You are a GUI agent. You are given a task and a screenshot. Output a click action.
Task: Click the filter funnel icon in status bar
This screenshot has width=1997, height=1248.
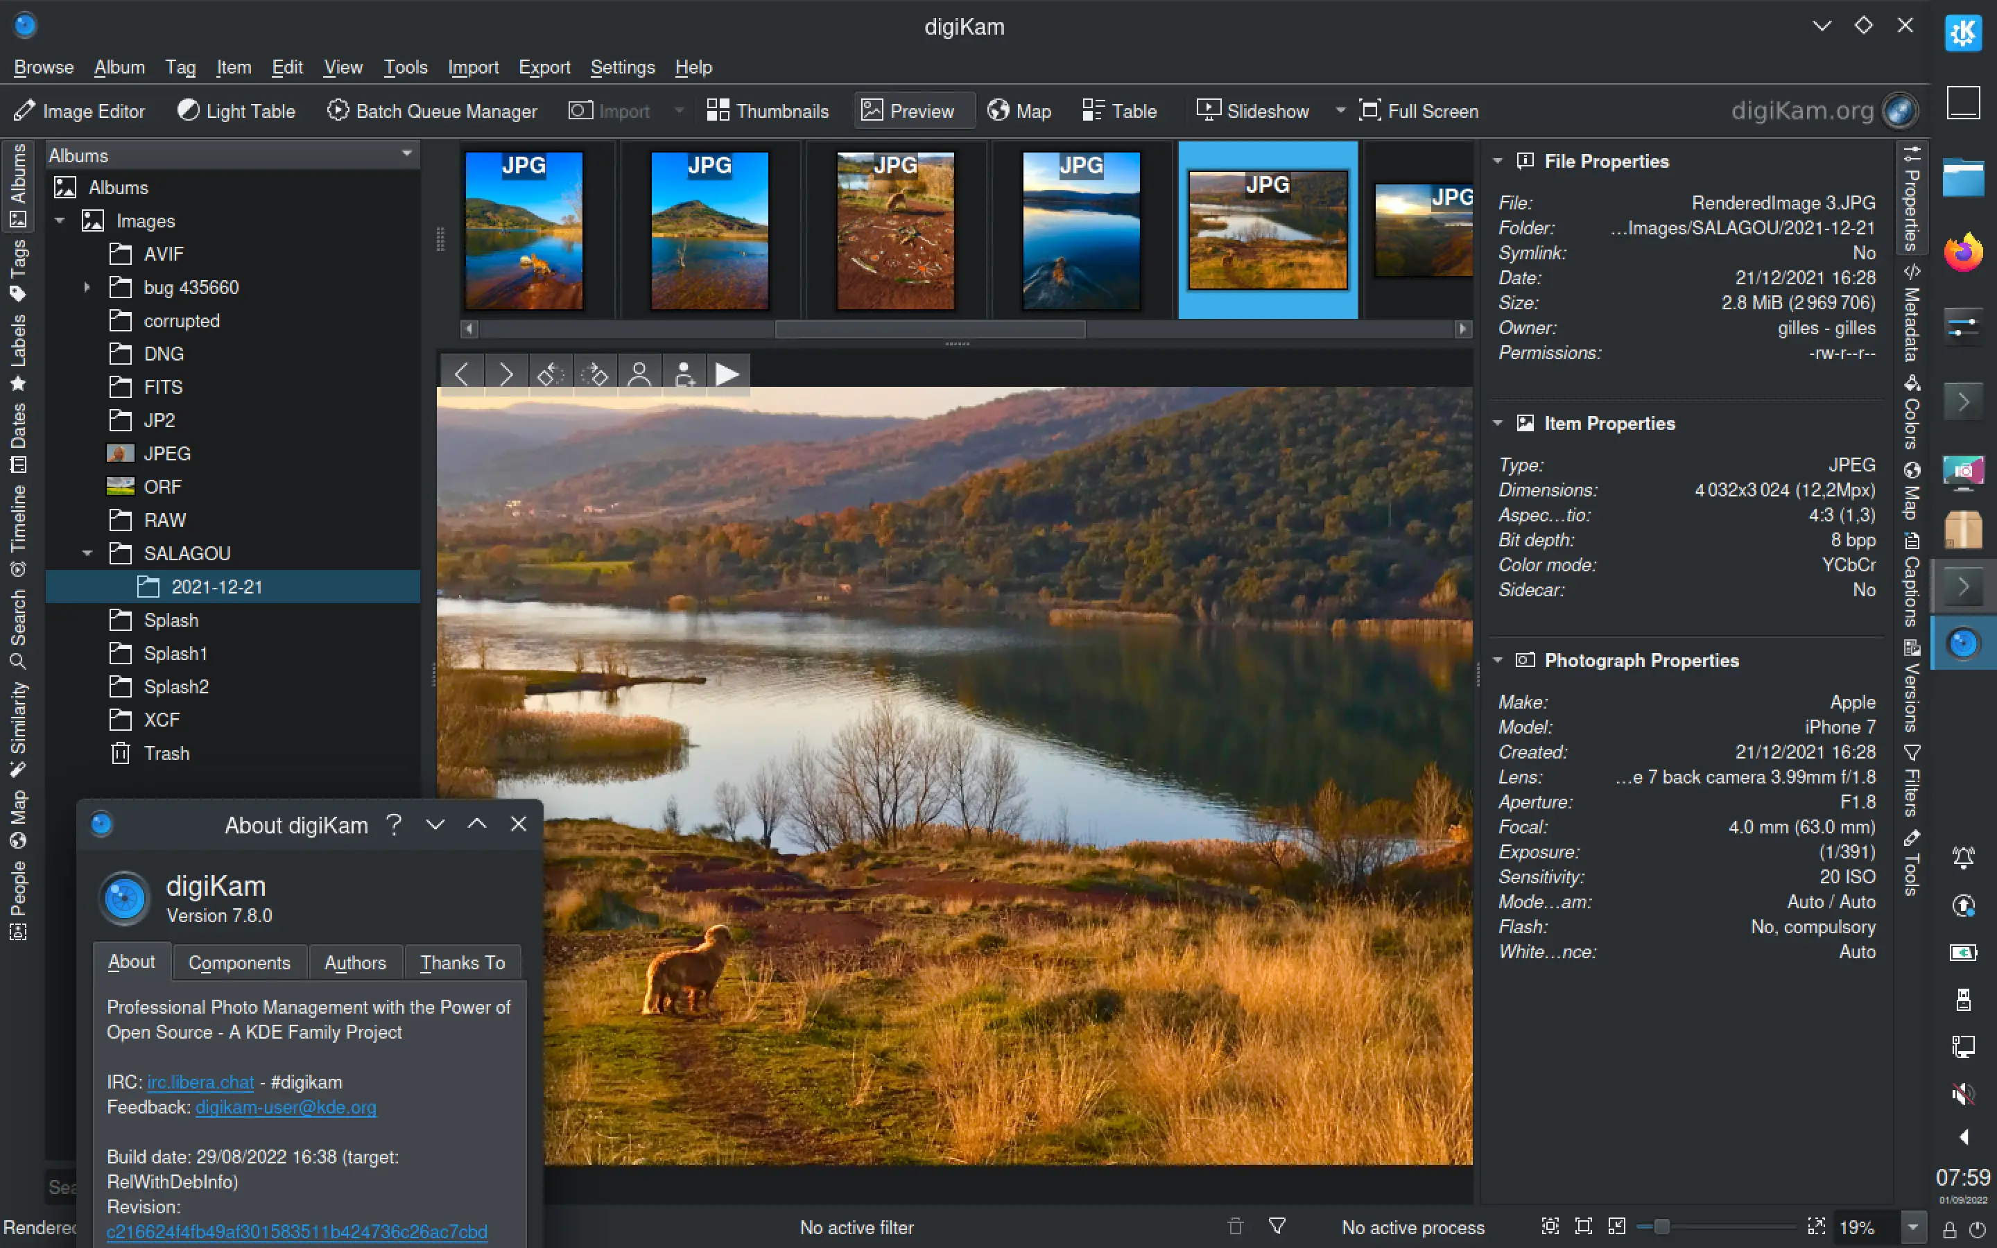pos(1277,1227)
